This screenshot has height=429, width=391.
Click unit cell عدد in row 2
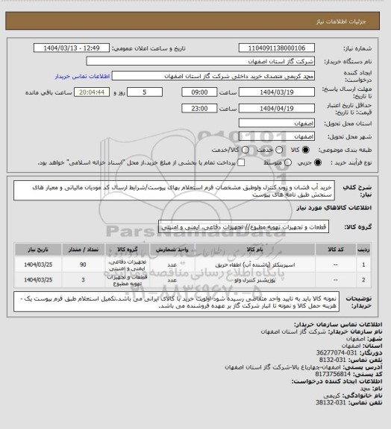tap(172, 280)
